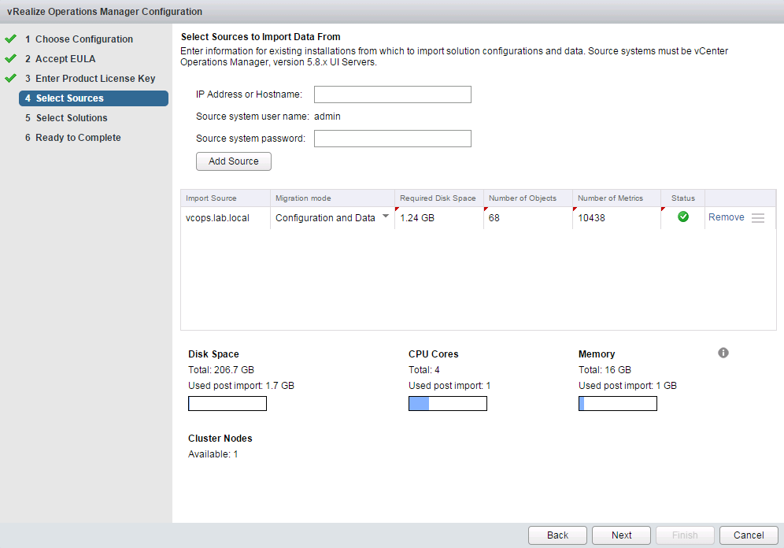Jump to step 6 Ready to Complete

coord(78,138)
